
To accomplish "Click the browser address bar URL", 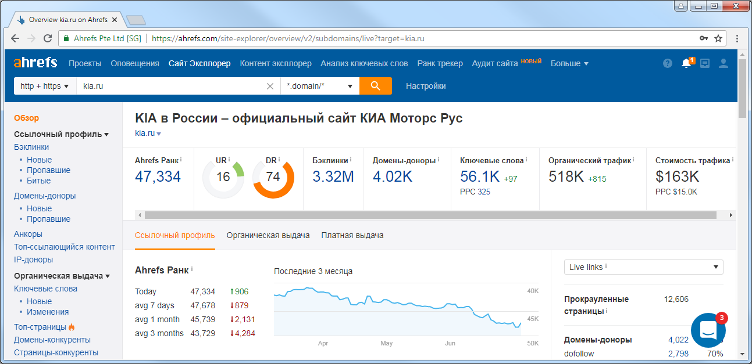I will (x=288, y=39).
